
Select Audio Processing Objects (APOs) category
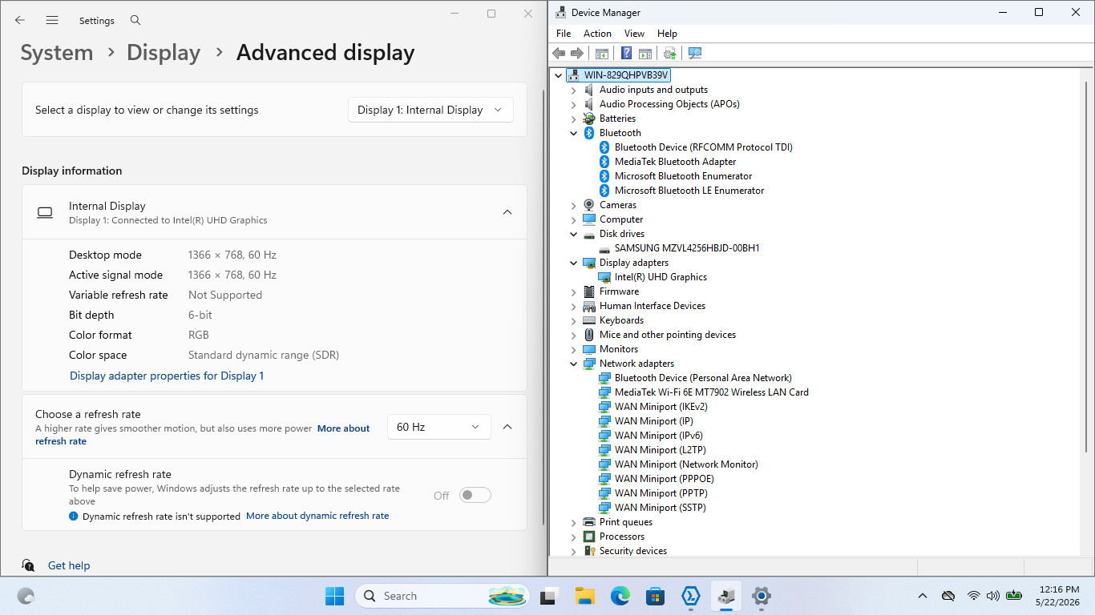click(669, 104)
